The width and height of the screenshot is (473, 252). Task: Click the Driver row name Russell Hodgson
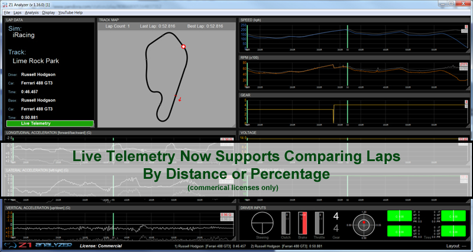(x=38, y=74)
